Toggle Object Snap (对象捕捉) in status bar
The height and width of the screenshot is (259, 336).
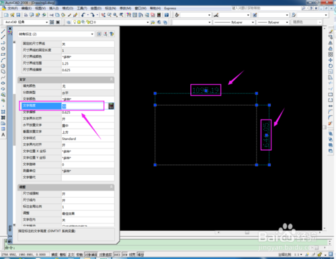click(91, 254)
